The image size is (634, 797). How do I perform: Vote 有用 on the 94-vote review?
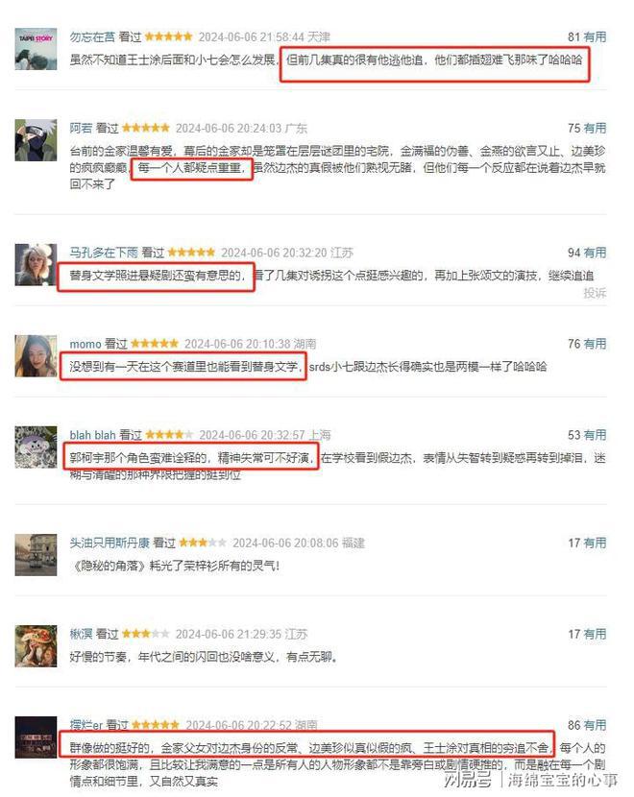tap(595, 253)
